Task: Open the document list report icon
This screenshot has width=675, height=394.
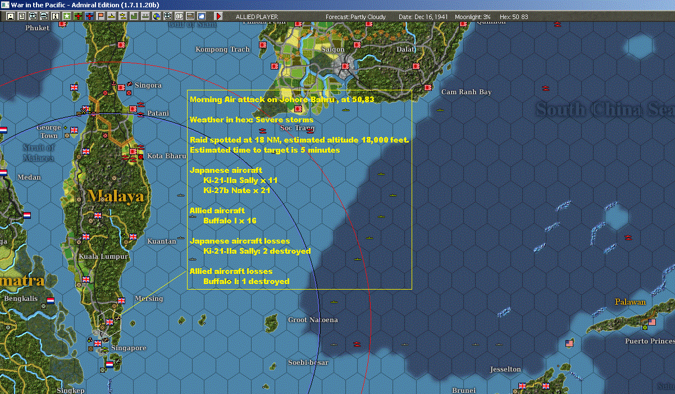Action: 22,16
